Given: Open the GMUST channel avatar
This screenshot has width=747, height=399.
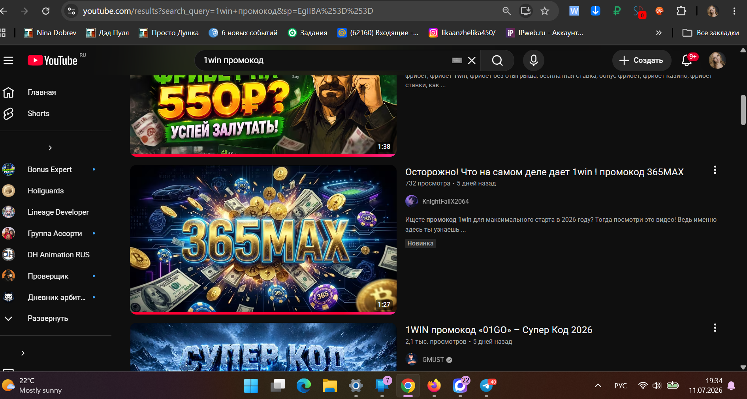Looking at the screenshot, I should pos(412,359).
